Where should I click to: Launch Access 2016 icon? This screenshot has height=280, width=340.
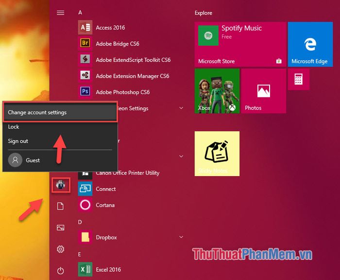point(85,27)
